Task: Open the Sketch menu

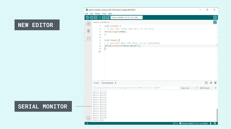Action: point(98,13)
